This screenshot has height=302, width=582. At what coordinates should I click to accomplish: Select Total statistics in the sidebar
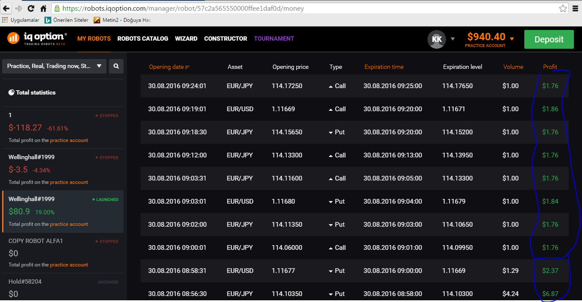[32, 92]
